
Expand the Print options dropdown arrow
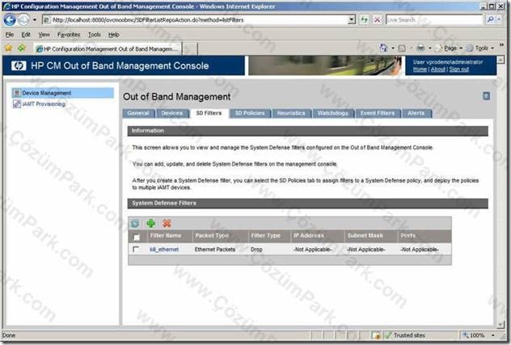(430, 48)
